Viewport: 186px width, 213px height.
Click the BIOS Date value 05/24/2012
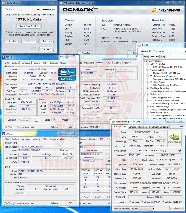click(46, 178)
